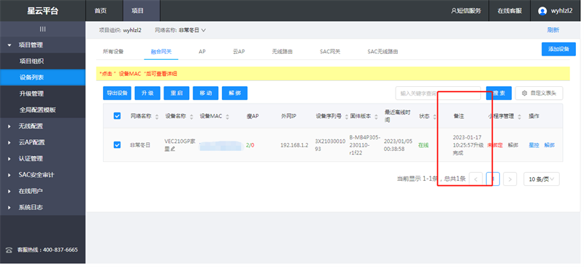Sort by 设备MAC column arrows
The width and height of the screenshot is (584, 267).
coord(228,117)
